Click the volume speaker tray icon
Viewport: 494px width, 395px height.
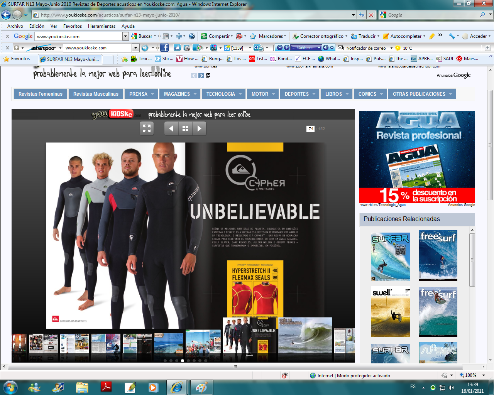pyautogui.click(x=451, y=387)
